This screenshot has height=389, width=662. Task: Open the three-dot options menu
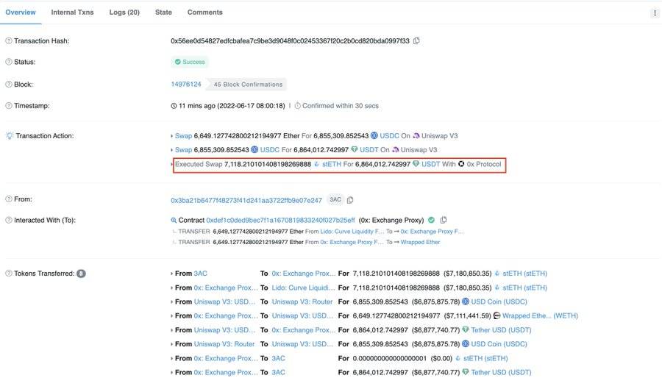655,13
